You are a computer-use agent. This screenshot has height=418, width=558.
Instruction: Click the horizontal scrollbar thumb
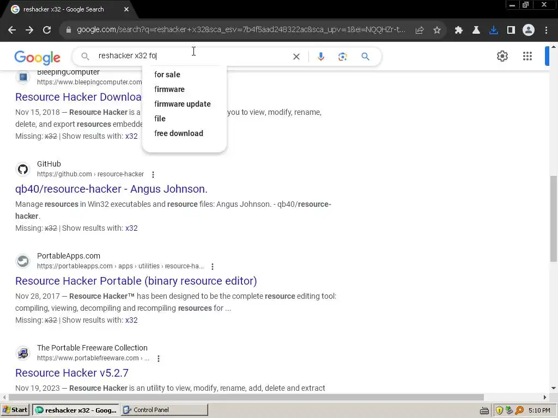[x=246, y=397]
